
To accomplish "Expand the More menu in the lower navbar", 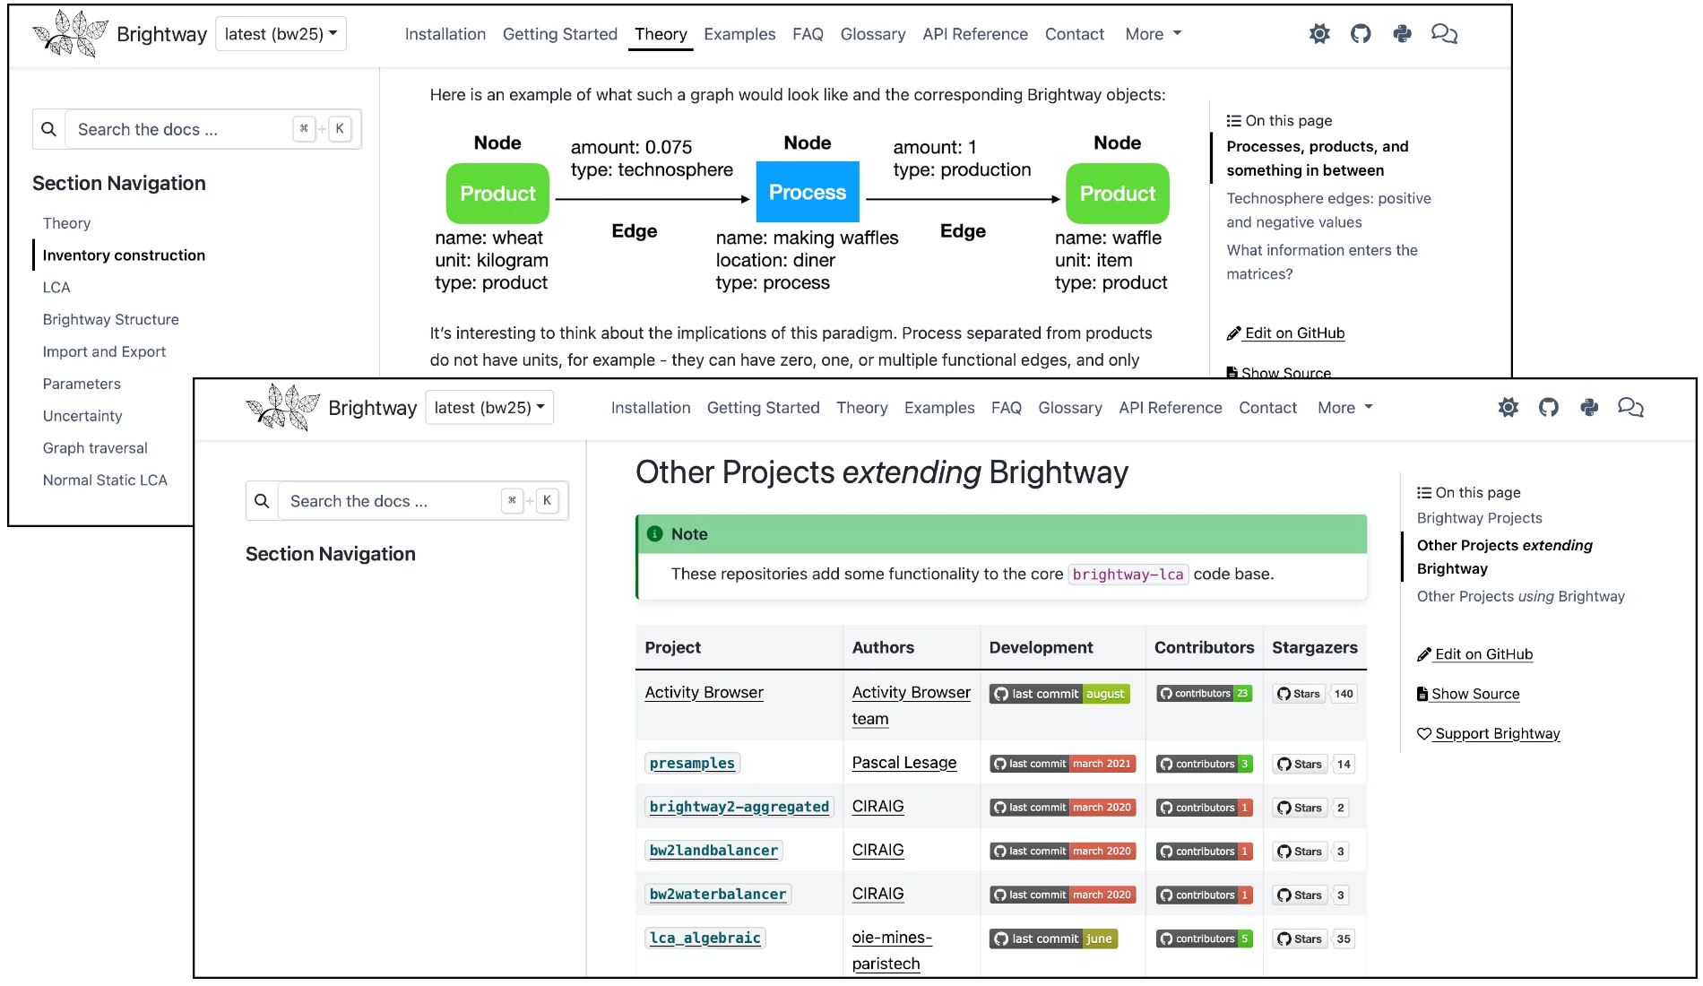I will [1344, 408].
